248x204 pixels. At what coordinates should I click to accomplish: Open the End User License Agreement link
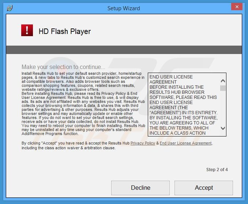coord(186,143)
